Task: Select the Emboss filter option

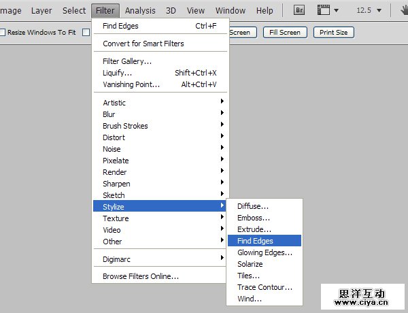Action: [x=254, y=218]
